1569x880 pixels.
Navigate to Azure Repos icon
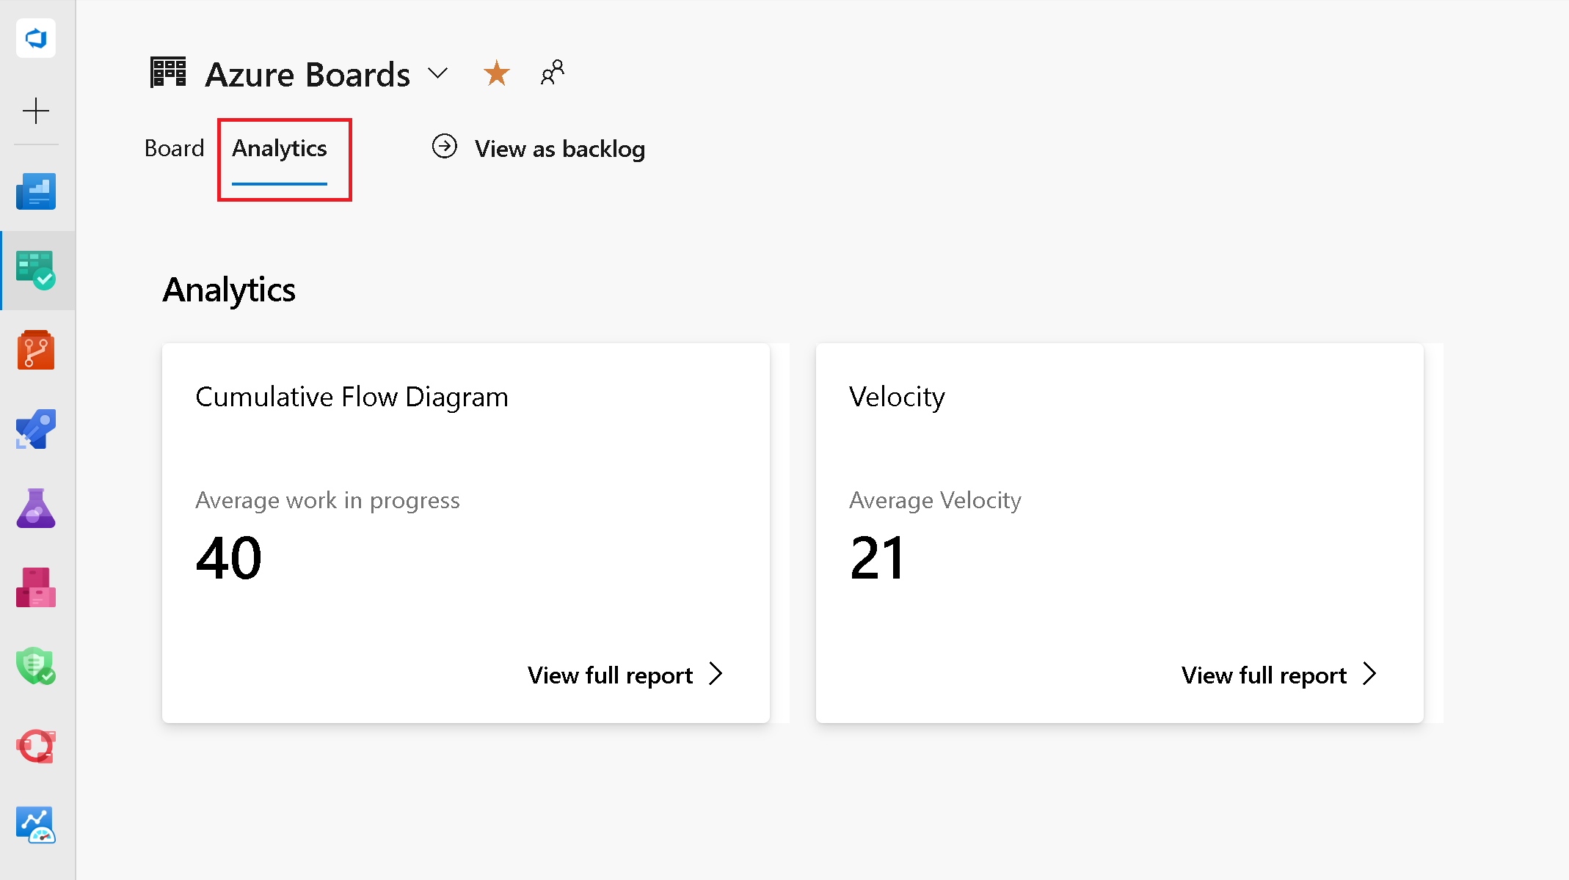(x=35, y=351)
